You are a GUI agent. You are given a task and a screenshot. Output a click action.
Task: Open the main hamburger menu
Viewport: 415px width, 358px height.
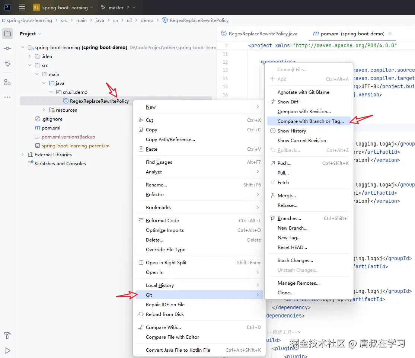click(x=22, y=7)
